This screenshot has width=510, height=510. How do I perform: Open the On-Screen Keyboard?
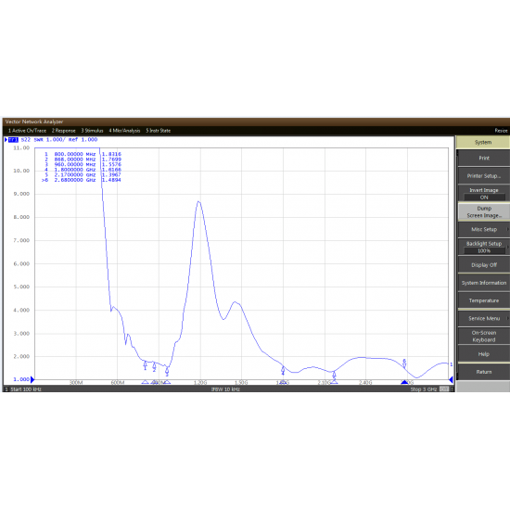[x=484, y=337]
